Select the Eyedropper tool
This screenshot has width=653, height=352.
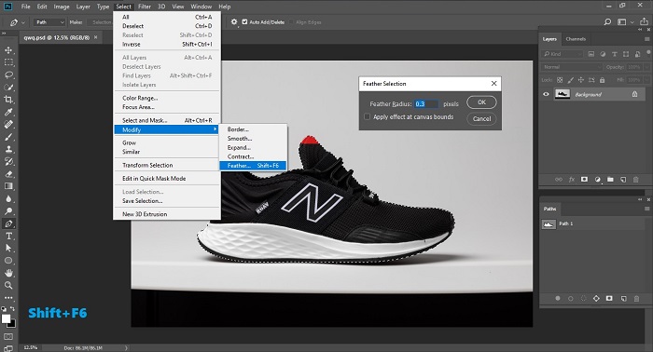click(x=8, y=112)
